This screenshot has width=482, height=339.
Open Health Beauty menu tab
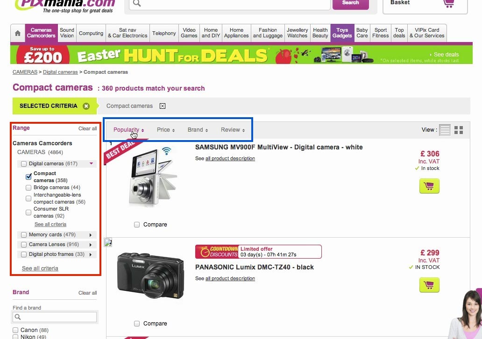click(320, 33)
